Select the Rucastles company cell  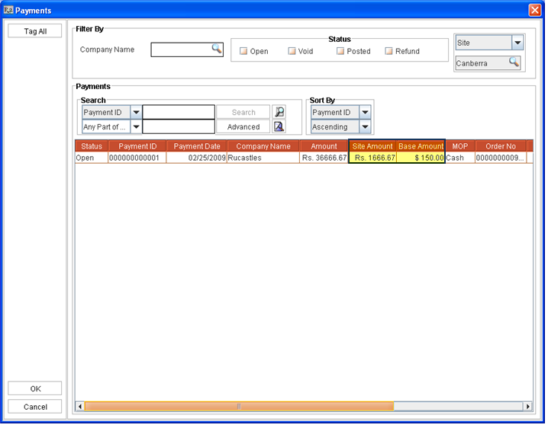click(x=263, y=158)
